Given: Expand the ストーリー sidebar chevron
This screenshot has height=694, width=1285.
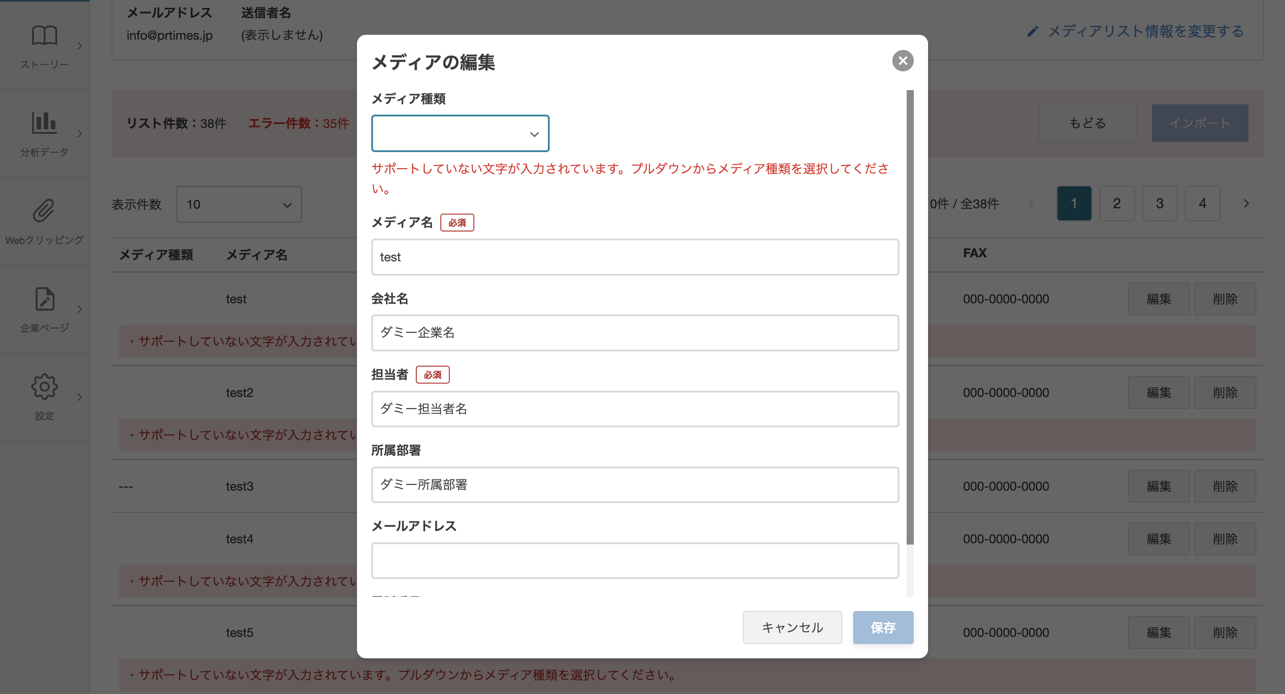Looking at the screenshot, I should coord(79,46).
